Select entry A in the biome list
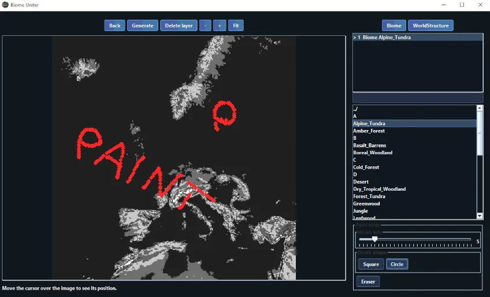This screenshot has width=490, height=297. click(x=414, y=116)
